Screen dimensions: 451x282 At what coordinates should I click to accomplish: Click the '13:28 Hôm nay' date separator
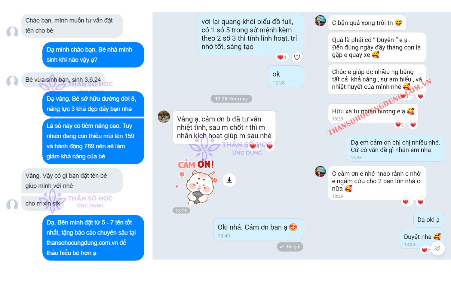pos(231,99)
